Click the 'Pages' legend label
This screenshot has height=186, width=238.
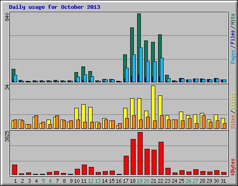[232, 57]
